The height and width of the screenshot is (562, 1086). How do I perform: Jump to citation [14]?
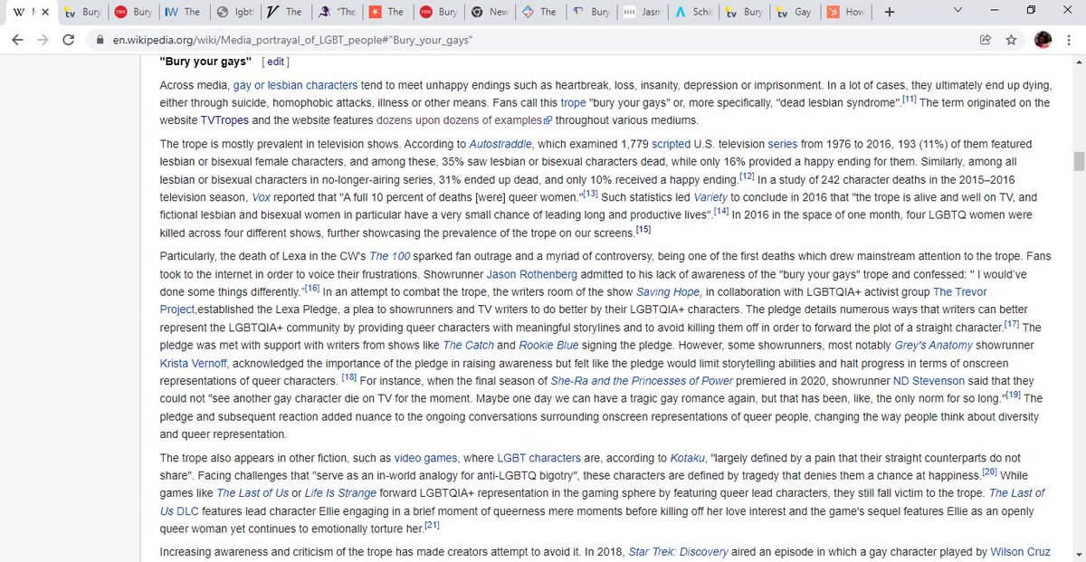[721, 211]
